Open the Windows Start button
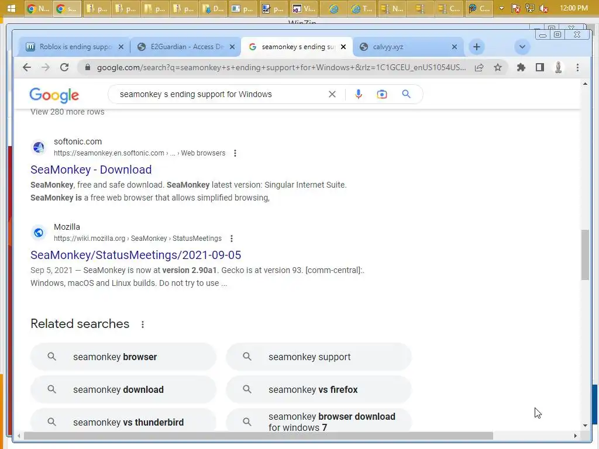The height and width of the screenshot is (449, 599). coord(12,8)
